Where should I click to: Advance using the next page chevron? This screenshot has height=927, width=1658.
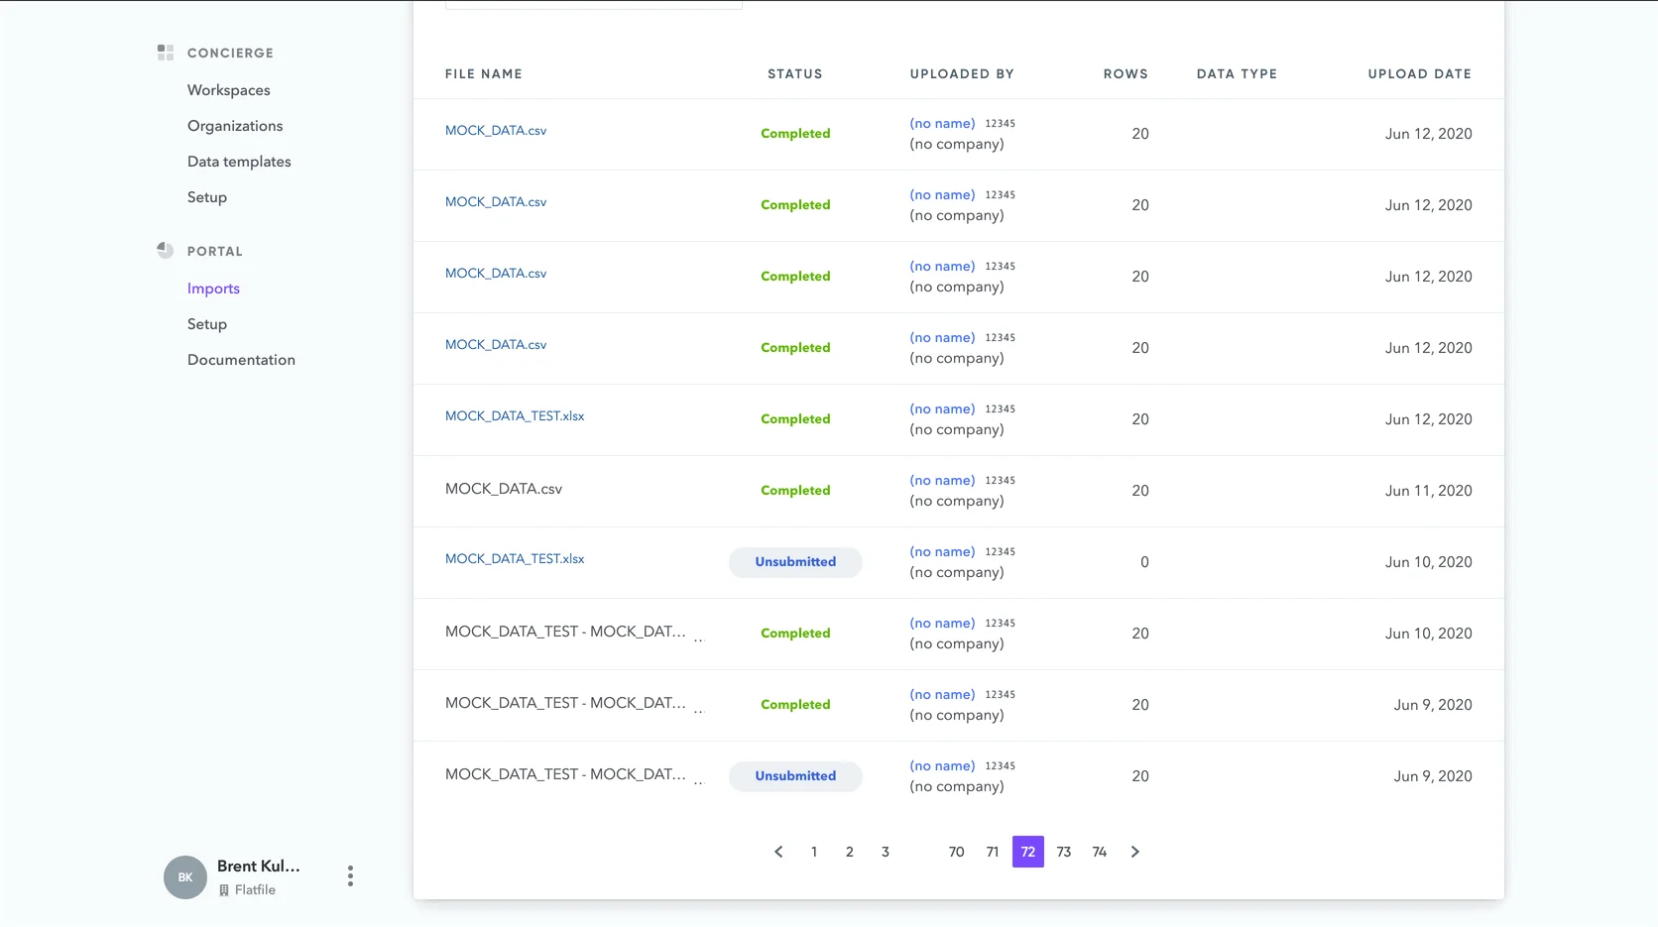tap(1134, 852)
